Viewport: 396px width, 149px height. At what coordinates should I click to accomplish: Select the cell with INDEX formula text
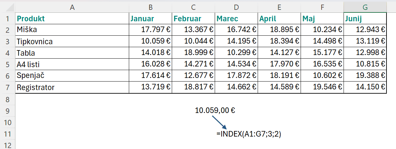[236, 134]
